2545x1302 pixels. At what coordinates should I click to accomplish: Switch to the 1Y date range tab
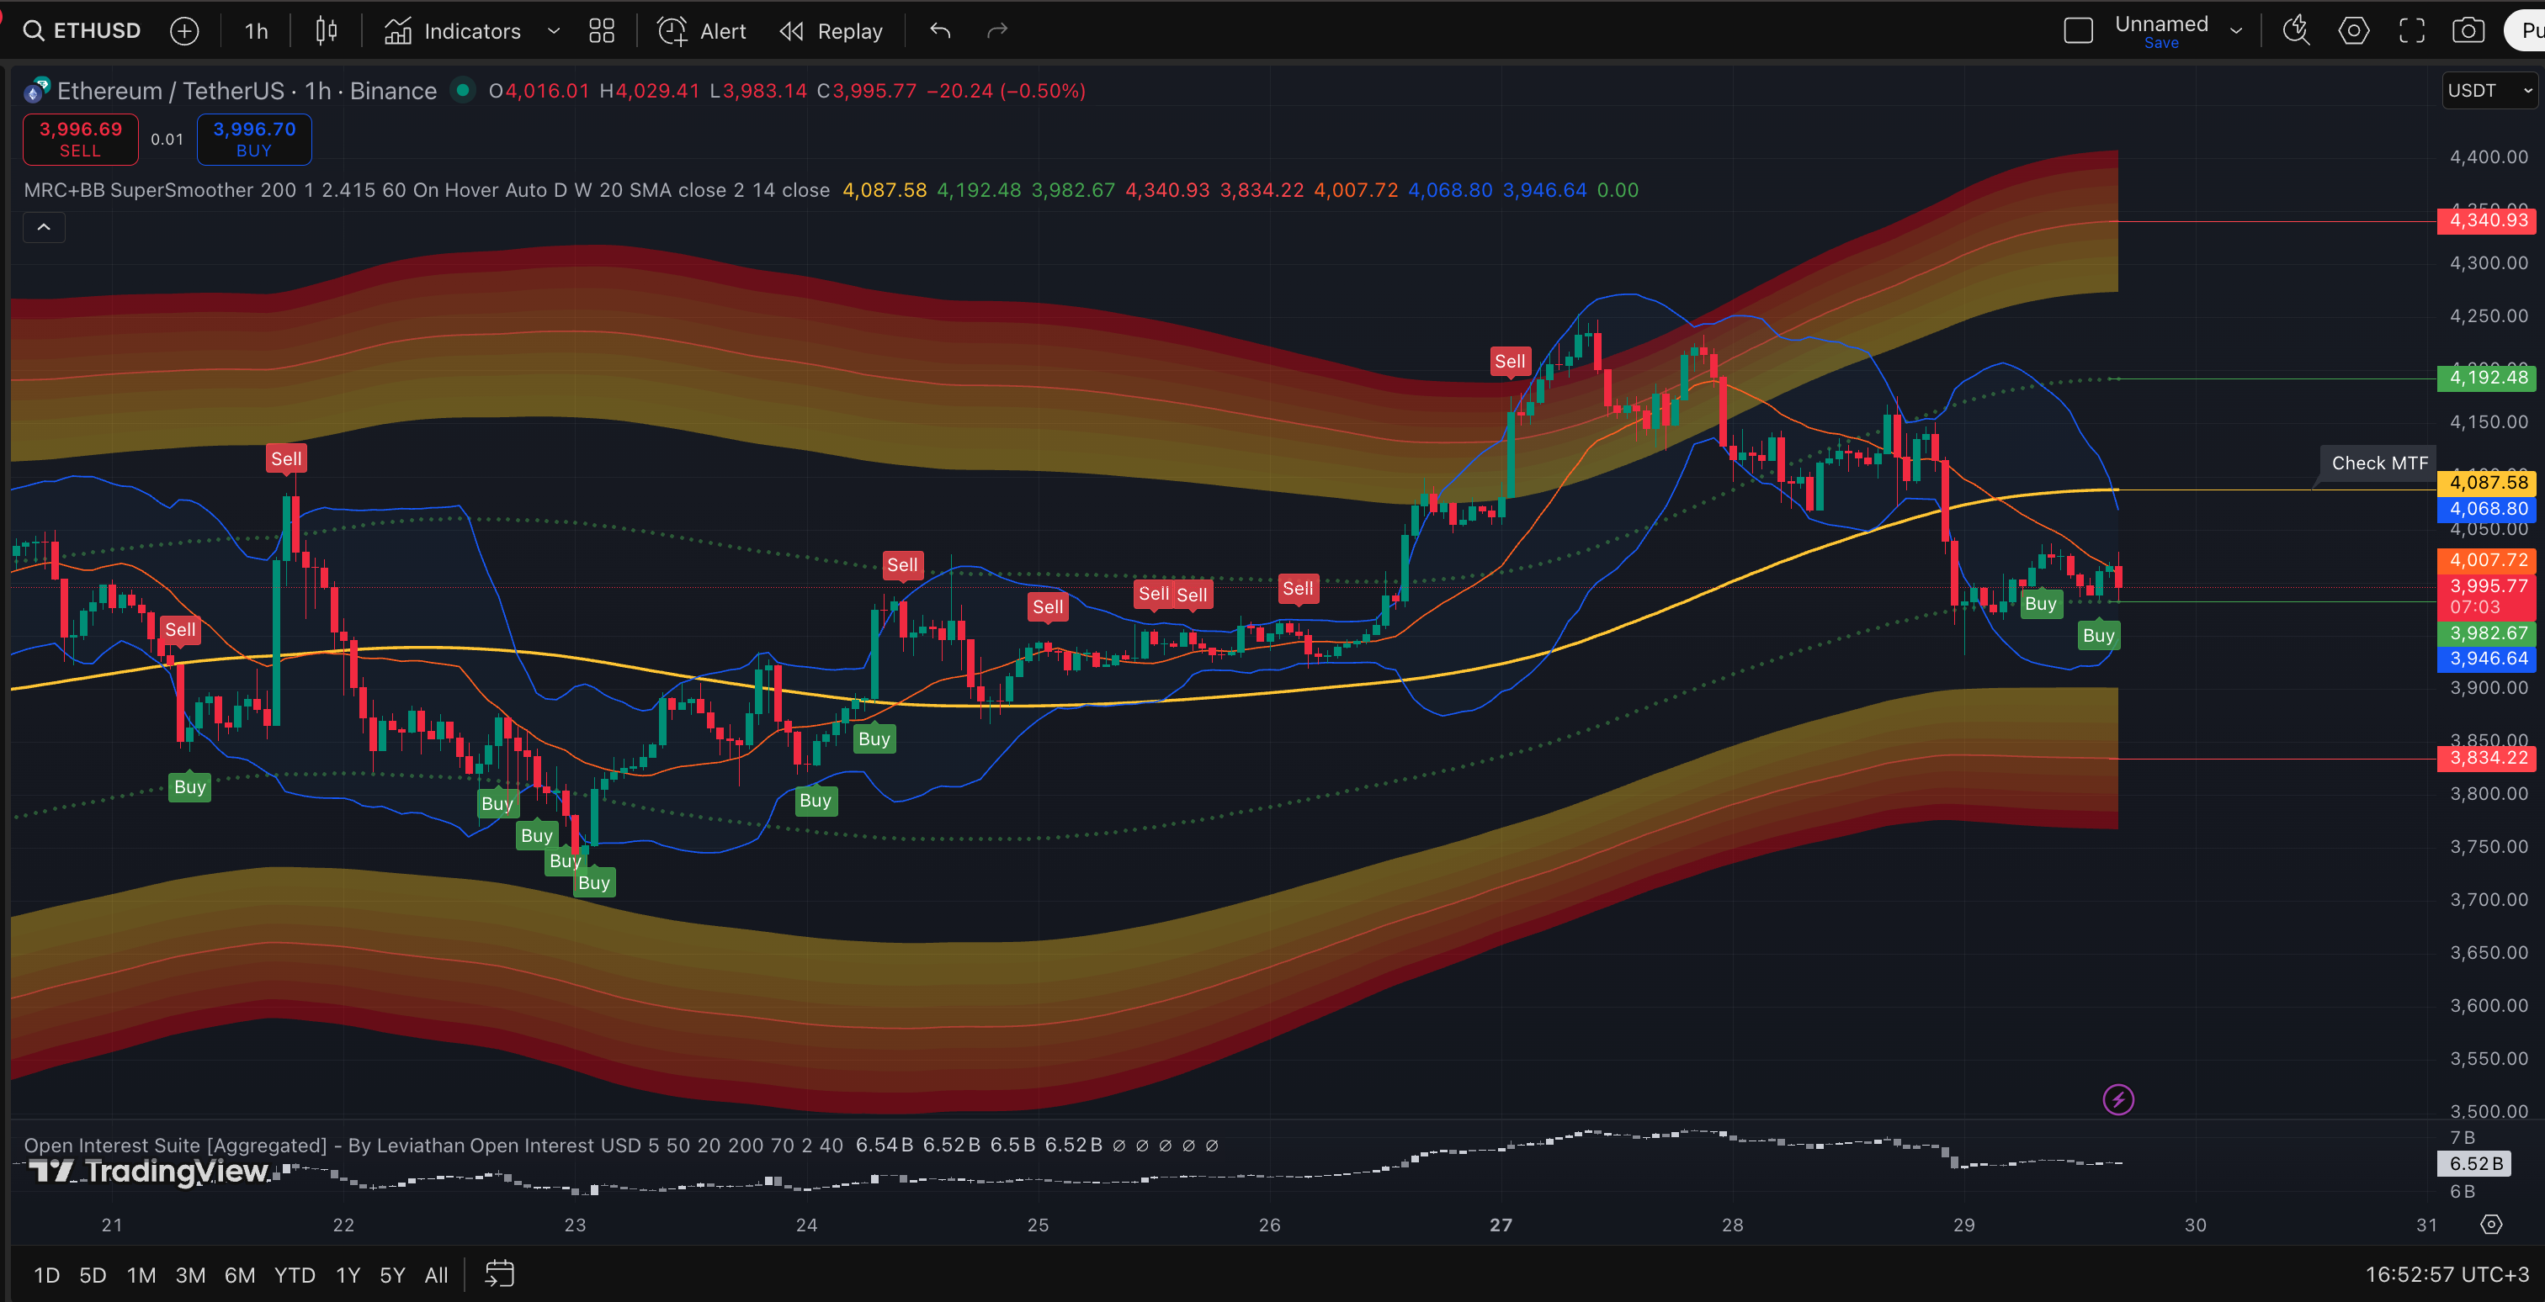tap(348, 1274)
